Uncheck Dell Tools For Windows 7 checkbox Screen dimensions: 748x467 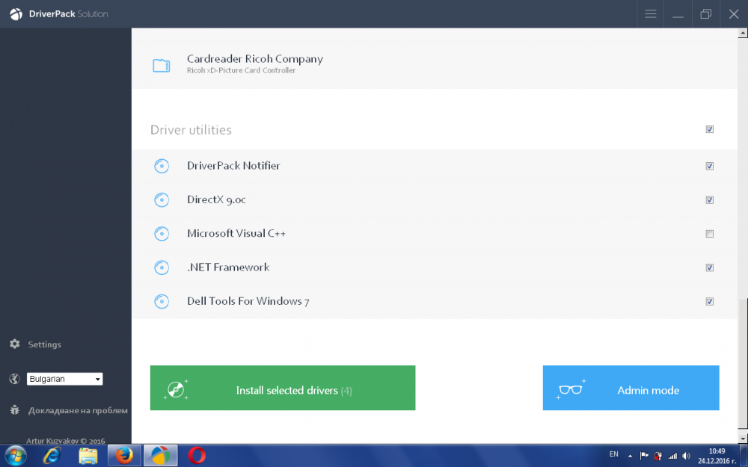tap(709, 301)
